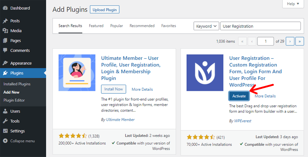Go to next page of results
308x157 pixels.
click(290, 41)
